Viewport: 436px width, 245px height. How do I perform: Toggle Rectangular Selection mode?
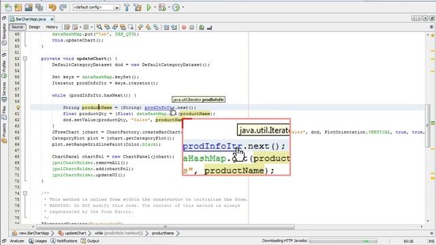click(130, 27)
